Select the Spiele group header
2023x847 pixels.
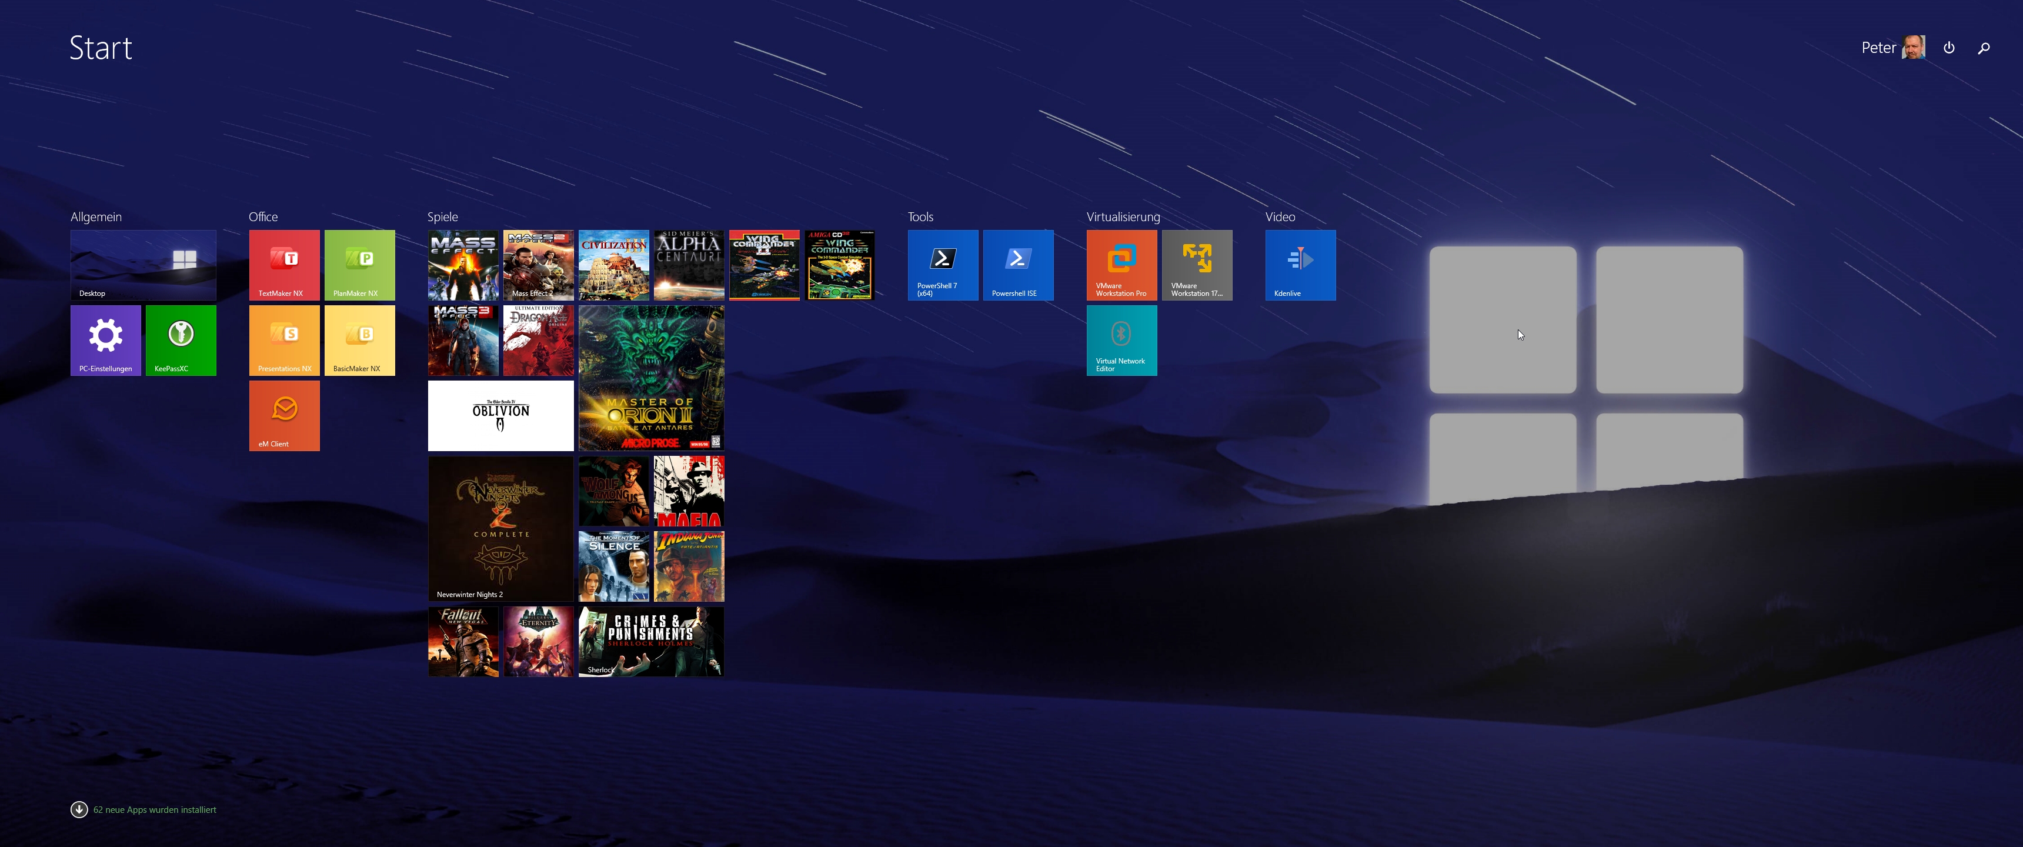(442, 217)
